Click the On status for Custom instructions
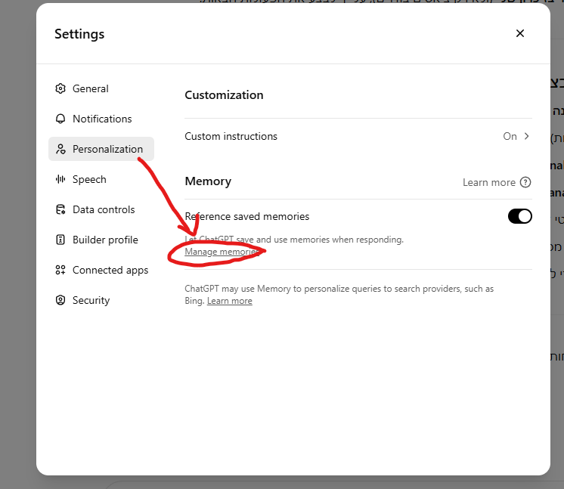 [x=510, y=137]
